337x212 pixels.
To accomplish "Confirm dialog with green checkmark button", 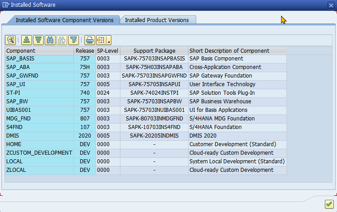I will pyautogui.click(x=329, y=204).
